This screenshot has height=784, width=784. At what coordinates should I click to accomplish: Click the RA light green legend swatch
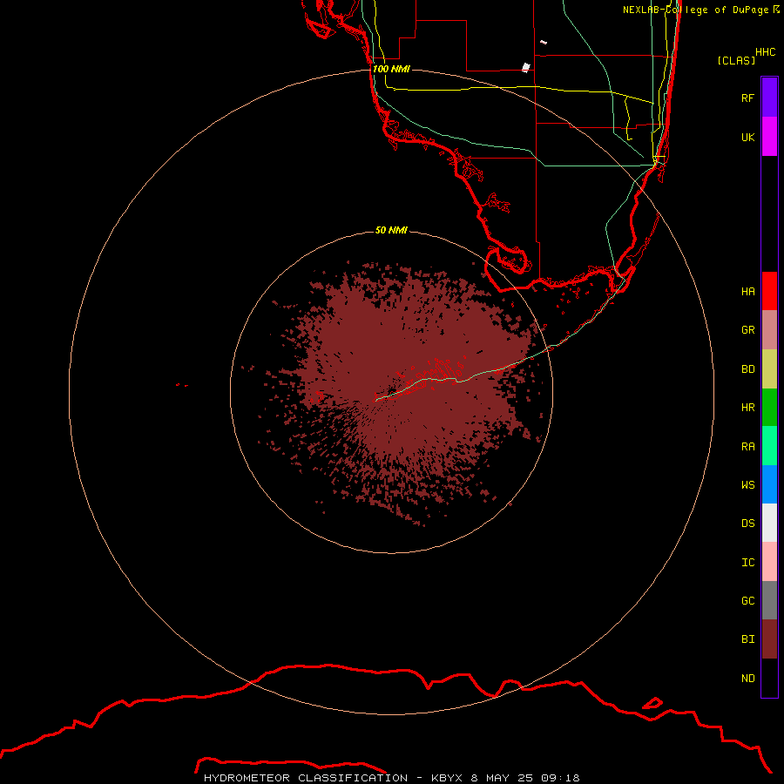point(769,446)
